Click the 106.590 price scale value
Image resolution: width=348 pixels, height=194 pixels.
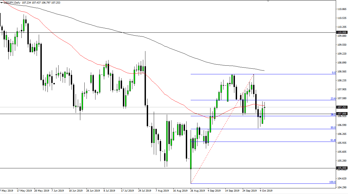(342, 125)
